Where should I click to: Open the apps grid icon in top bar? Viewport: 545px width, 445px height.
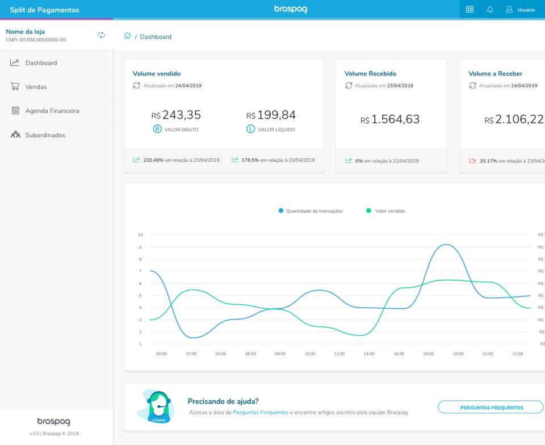click(469, 9)
